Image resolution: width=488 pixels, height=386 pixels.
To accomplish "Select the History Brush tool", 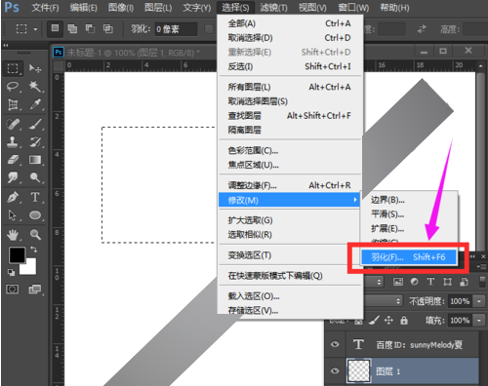I will (35, 141).
